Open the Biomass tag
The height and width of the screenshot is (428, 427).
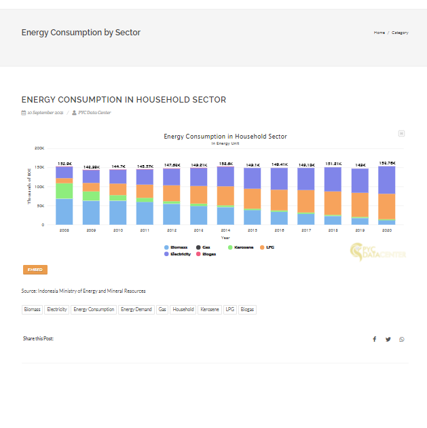32,310
